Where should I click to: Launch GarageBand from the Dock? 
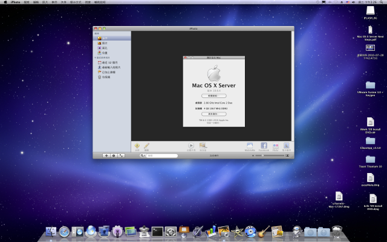click(x=264, y=232)
